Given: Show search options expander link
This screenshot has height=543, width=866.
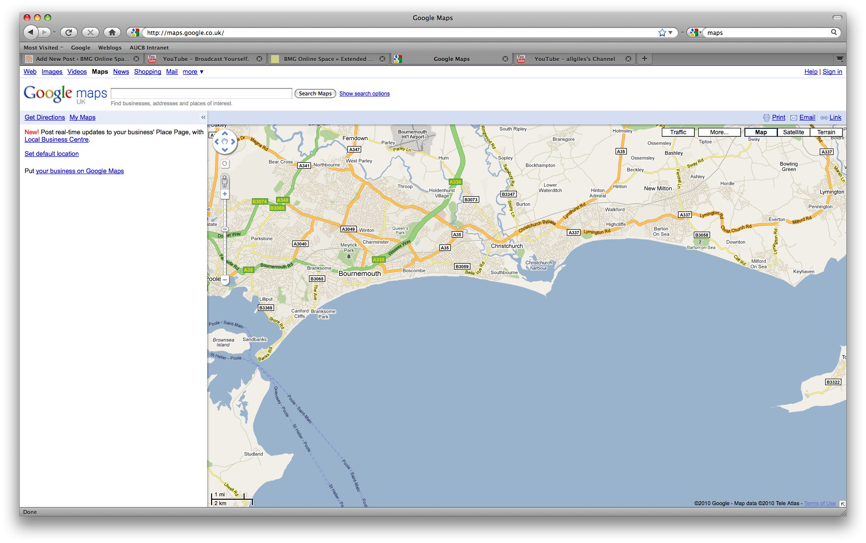Looking at the screenshot, I should pos(364,93).
